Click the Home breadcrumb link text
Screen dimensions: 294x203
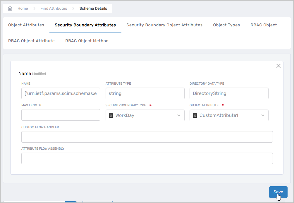[23, 8]
